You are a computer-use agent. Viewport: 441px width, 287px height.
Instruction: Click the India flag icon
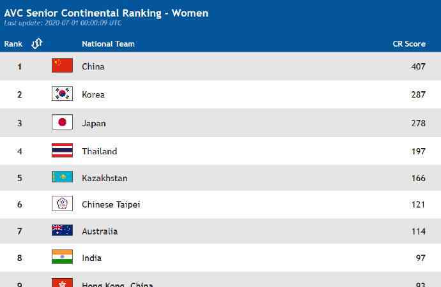click(x=62, y=256)
